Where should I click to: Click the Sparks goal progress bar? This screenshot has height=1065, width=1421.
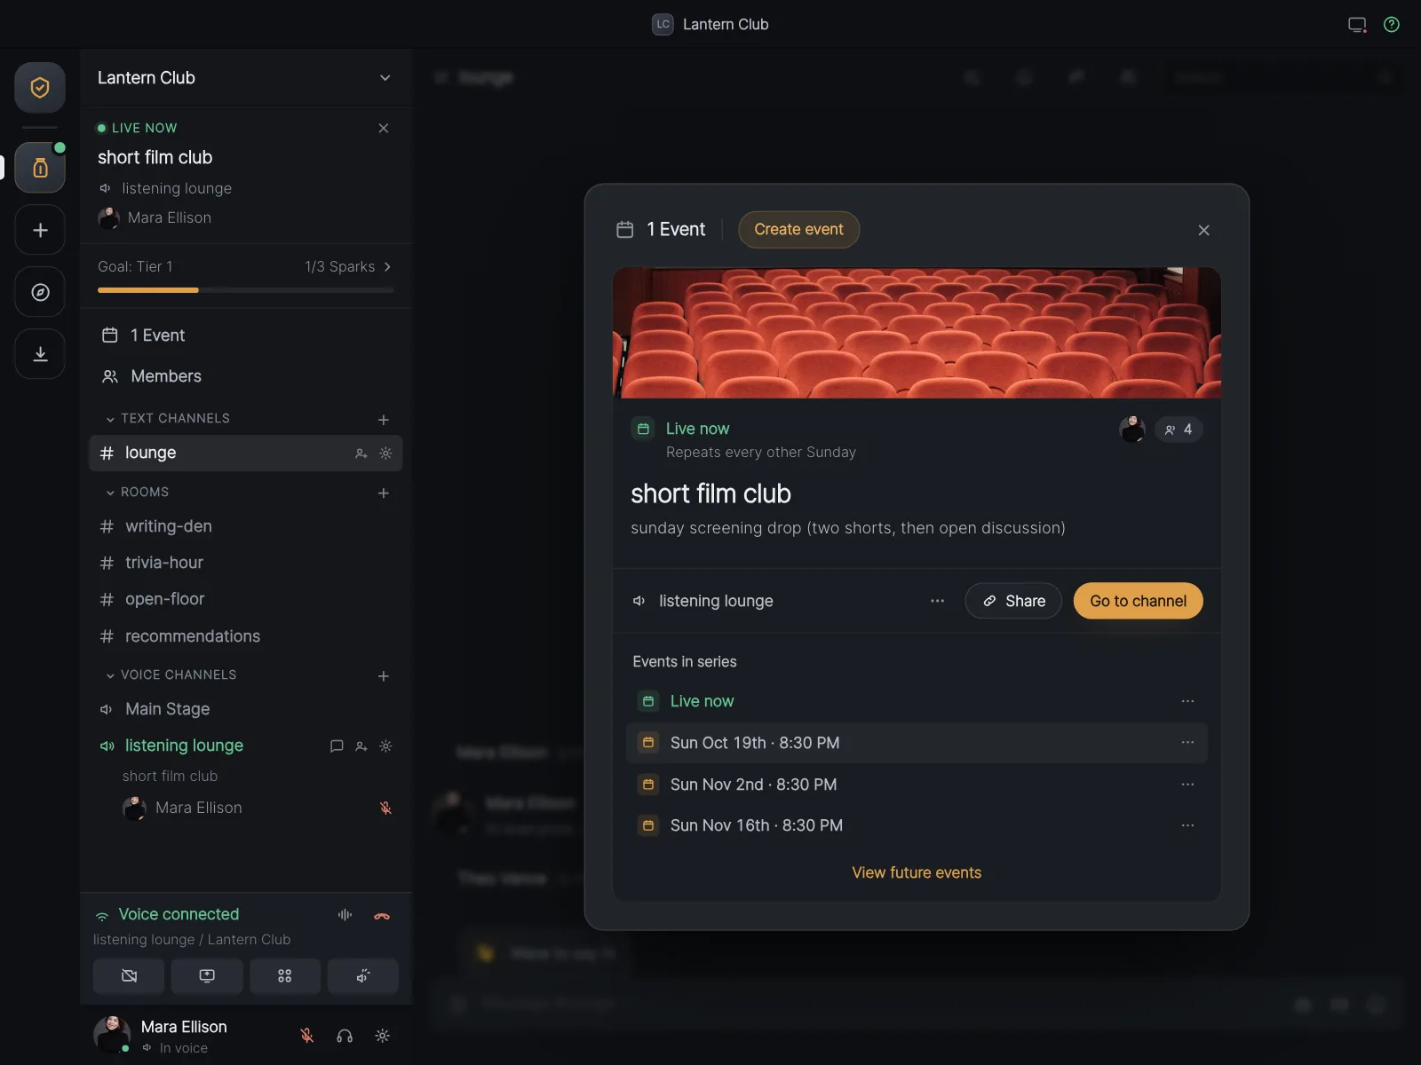pyautogui.click(x=245, y=290)
